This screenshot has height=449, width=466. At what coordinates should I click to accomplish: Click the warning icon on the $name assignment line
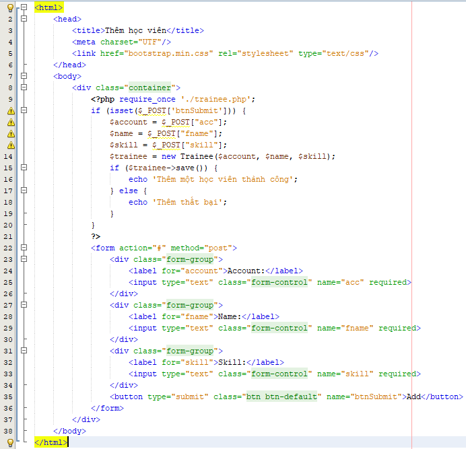click(x=11, y=134)
